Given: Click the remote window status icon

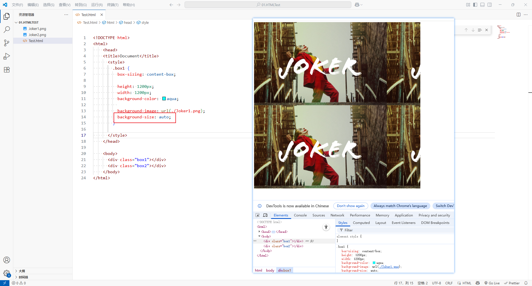Looking at the screenshot, I should [x=5, y=283].
